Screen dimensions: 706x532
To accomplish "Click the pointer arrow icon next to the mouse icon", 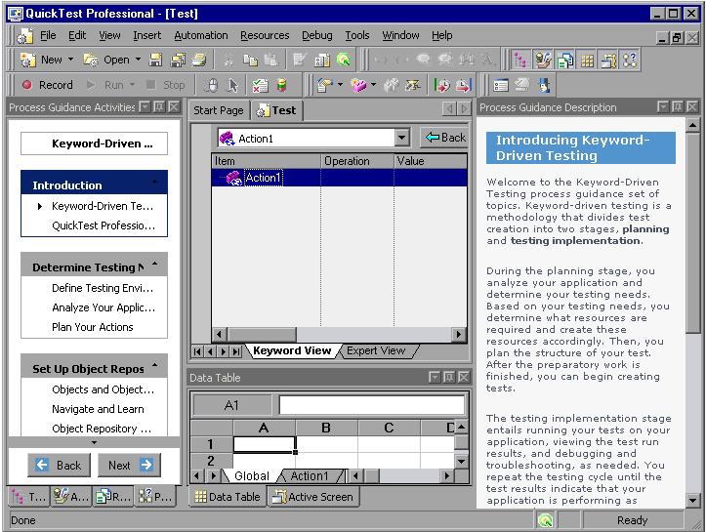I will (x=232, y=85).
